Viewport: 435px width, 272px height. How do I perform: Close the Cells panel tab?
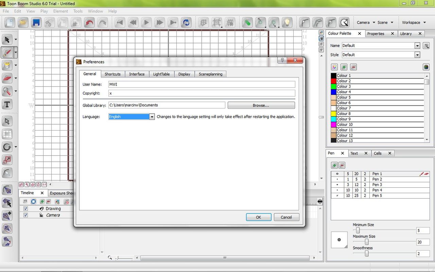[390, 153]
